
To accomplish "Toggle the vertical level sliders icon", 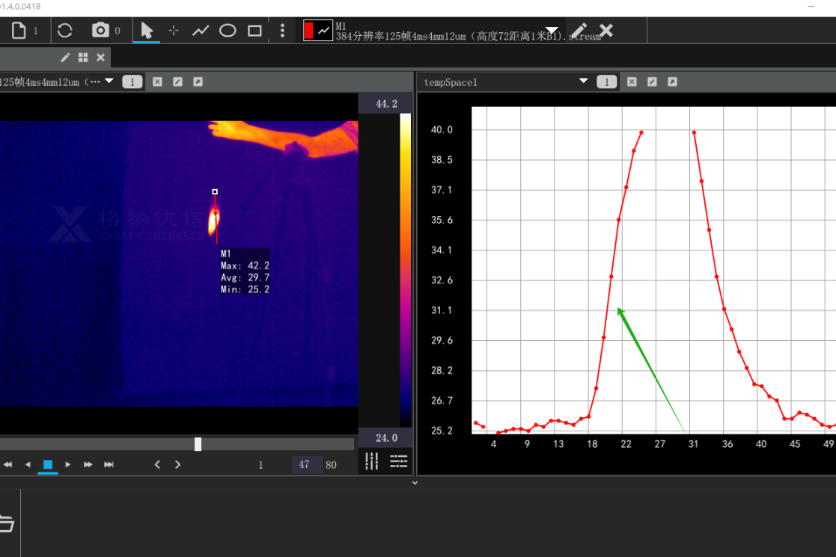I will coord(372,461).
